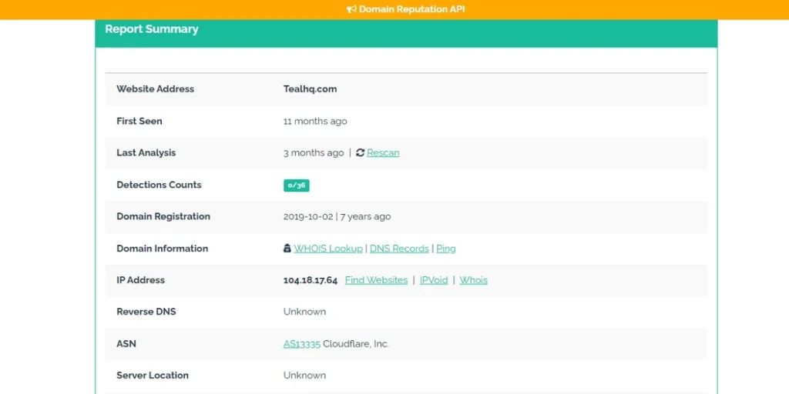Image resolution: width=789 pixels, height=394 pixels.
Task: Find Websites hosted on this IP
Action: pyautogui.click(x=376, y=280)
